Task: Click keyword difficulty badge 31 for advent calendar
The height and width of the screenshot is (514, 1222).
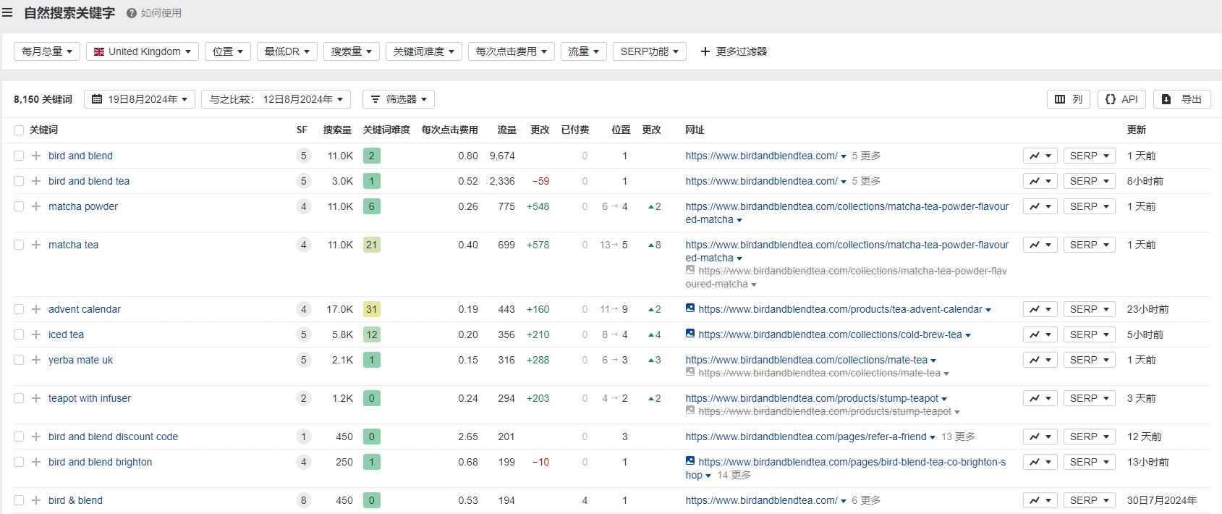Action: pos(372,309)
